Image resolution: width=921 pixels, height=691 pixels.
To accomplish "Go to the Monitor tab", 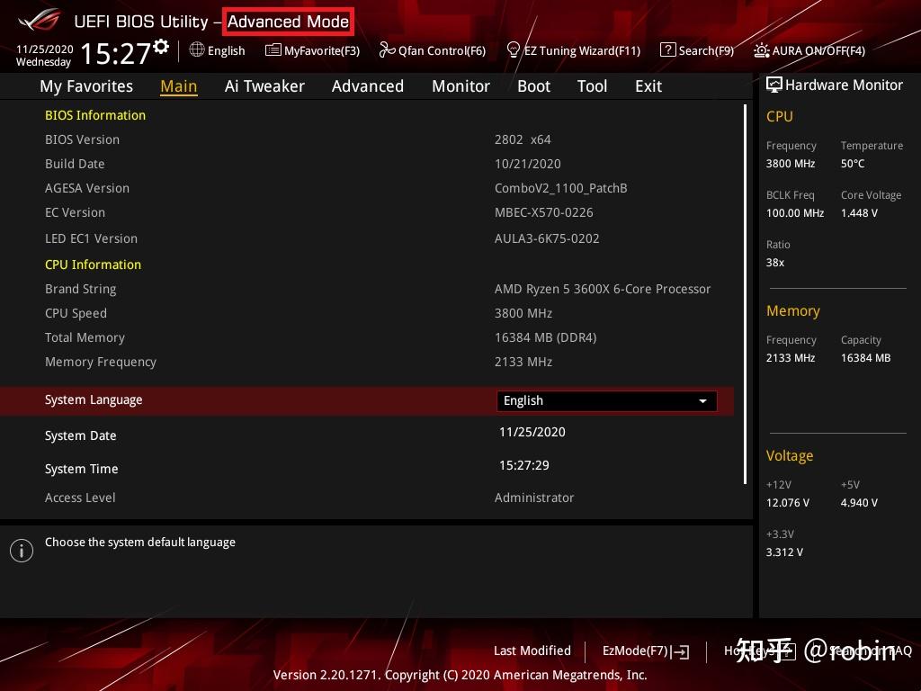I will tap(460, 86).
